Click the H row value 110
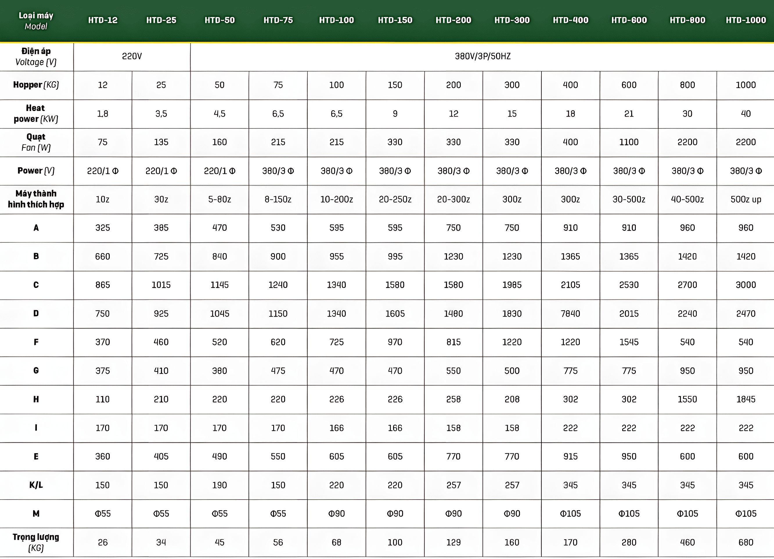The image size is (774, 559). (103, 400)
